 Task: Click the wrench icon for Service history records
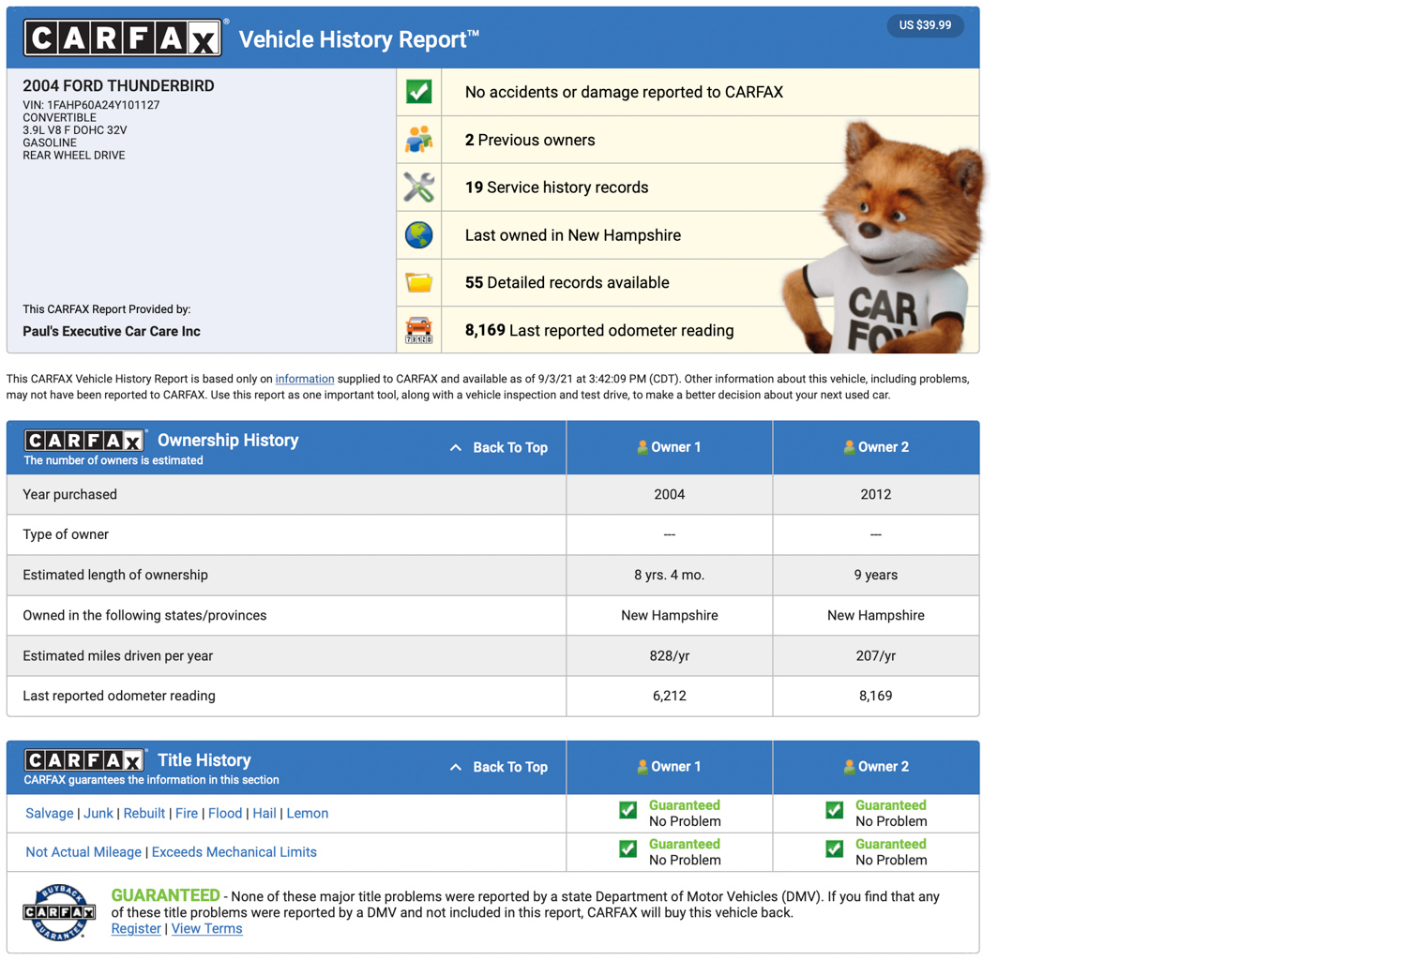point(418,187)
